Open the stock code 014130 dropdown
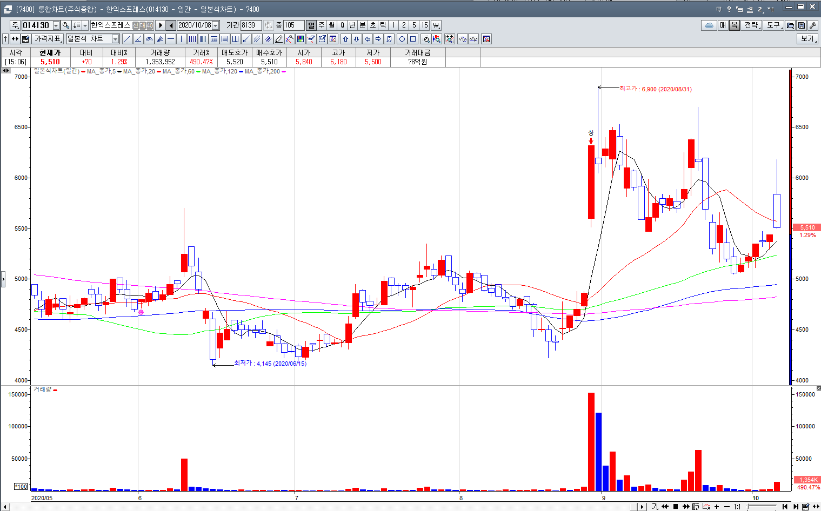The image size is (821, 511). pyautogui.click(x=56, y=25)
